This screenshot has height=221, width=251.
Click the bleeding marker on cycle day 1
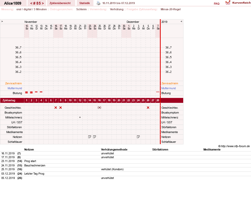(x=27, y=92)
